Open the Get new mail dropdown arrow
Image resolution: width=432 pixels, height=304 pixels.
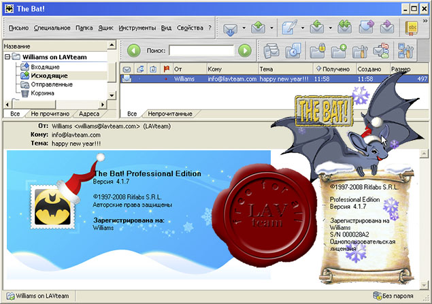coord(244,28)
